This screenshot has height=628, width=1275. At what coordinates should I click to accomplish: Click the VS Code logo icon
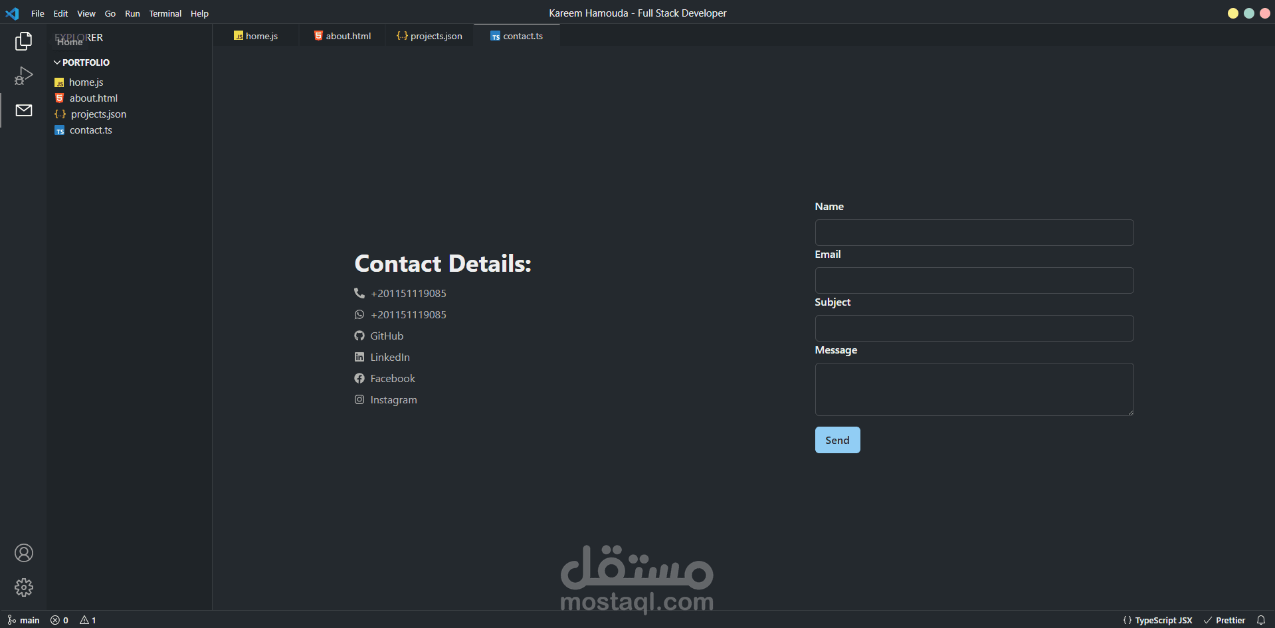[12, 13]
